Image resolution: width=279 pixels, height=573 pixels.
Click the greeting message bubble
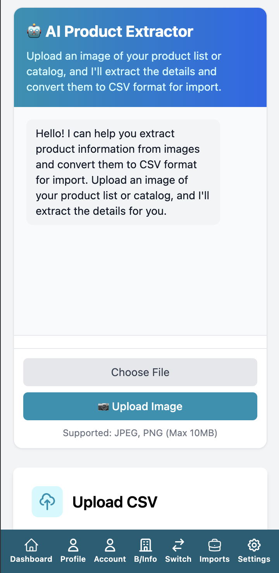click(123, 172)
